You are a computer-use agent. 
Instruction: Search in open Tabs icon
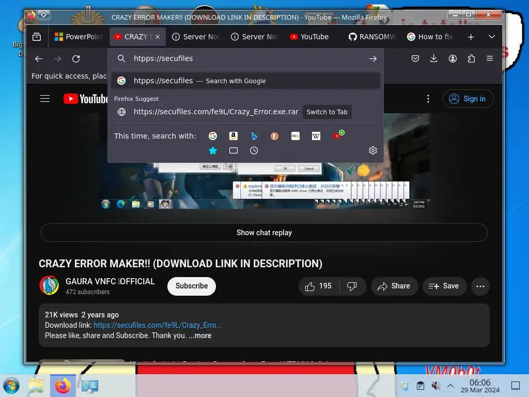(234, 150)
